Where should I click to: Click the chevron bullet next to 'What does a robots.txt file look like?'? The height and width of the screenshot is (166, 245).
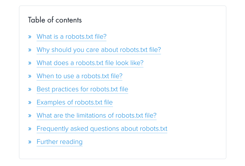tap(30, 63)
